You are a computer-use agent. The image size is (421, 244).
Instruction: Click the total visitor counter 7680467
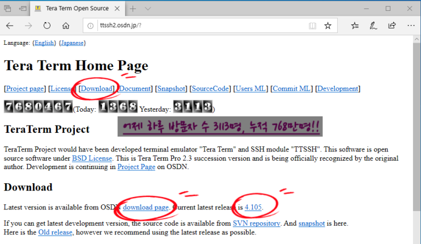[x=38, y=107]
